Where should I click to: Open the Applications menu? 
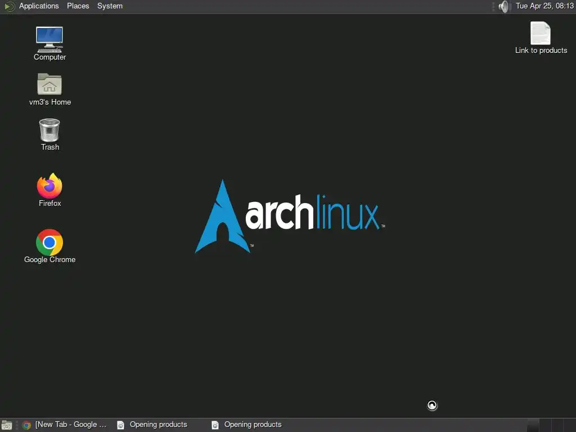39,6
